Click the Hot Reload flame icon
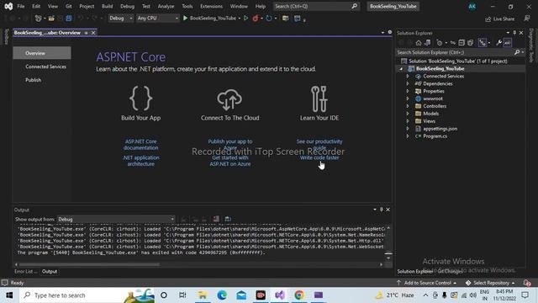The width and height of the screenshot is (538, 303). [256, 18]
